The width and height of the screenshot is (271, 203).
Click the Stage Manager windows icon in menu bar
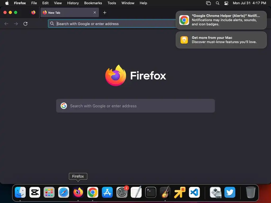click(x=209, y=3)
